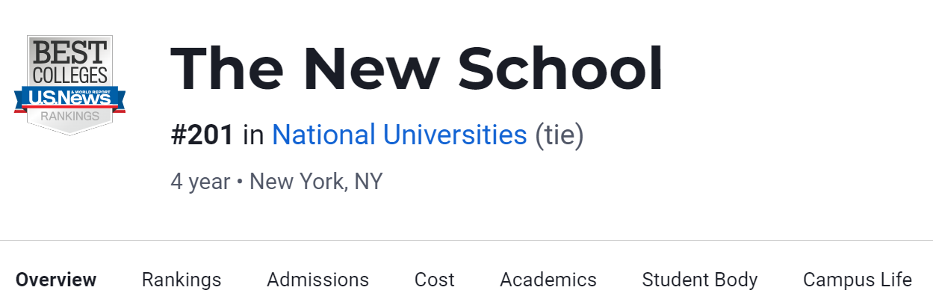The width and height of the screenshot is (933, 308).
Task: Open the Student Body tab
Action: pyautogui.click(x=699, y=280)
